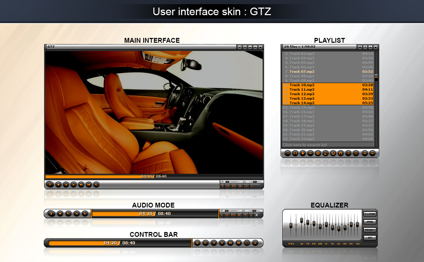Toggle the ON button in the equalizer
This screenshot has width=424, height=262.
(370, 238)
